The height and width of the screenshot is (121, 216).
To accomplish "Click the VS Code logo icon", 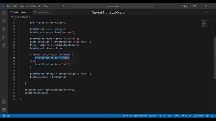I will (x=3, y=6).
